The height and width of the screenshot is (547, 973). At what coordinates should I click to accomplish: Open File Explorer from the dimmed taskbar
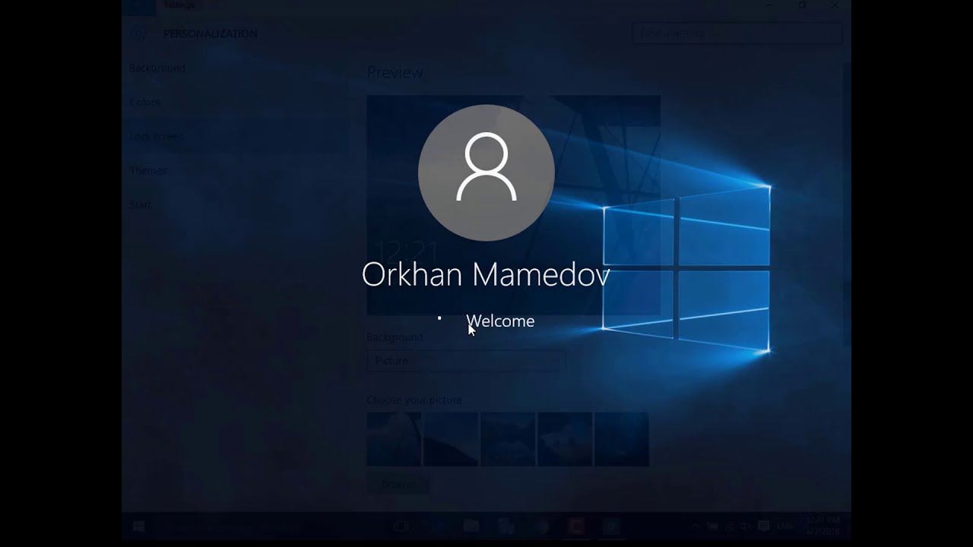471,526
